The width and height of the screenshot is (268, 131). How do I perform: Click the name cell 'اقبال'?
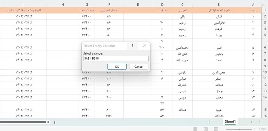[219, 17]
